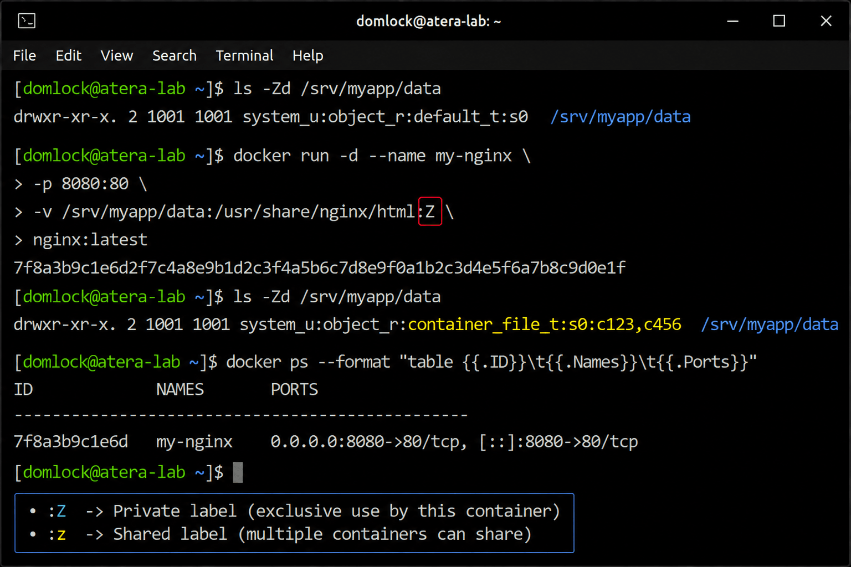Click the ID column header
851x567 pixels.
pyautogui.click(x=23, y=390)
